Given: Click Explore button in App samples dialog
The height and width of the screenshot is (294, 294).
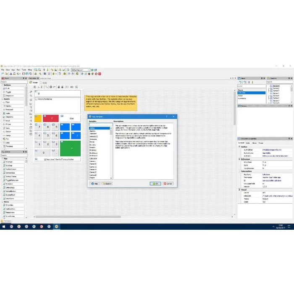Looking at the screenshot, I should click(107, 184).
